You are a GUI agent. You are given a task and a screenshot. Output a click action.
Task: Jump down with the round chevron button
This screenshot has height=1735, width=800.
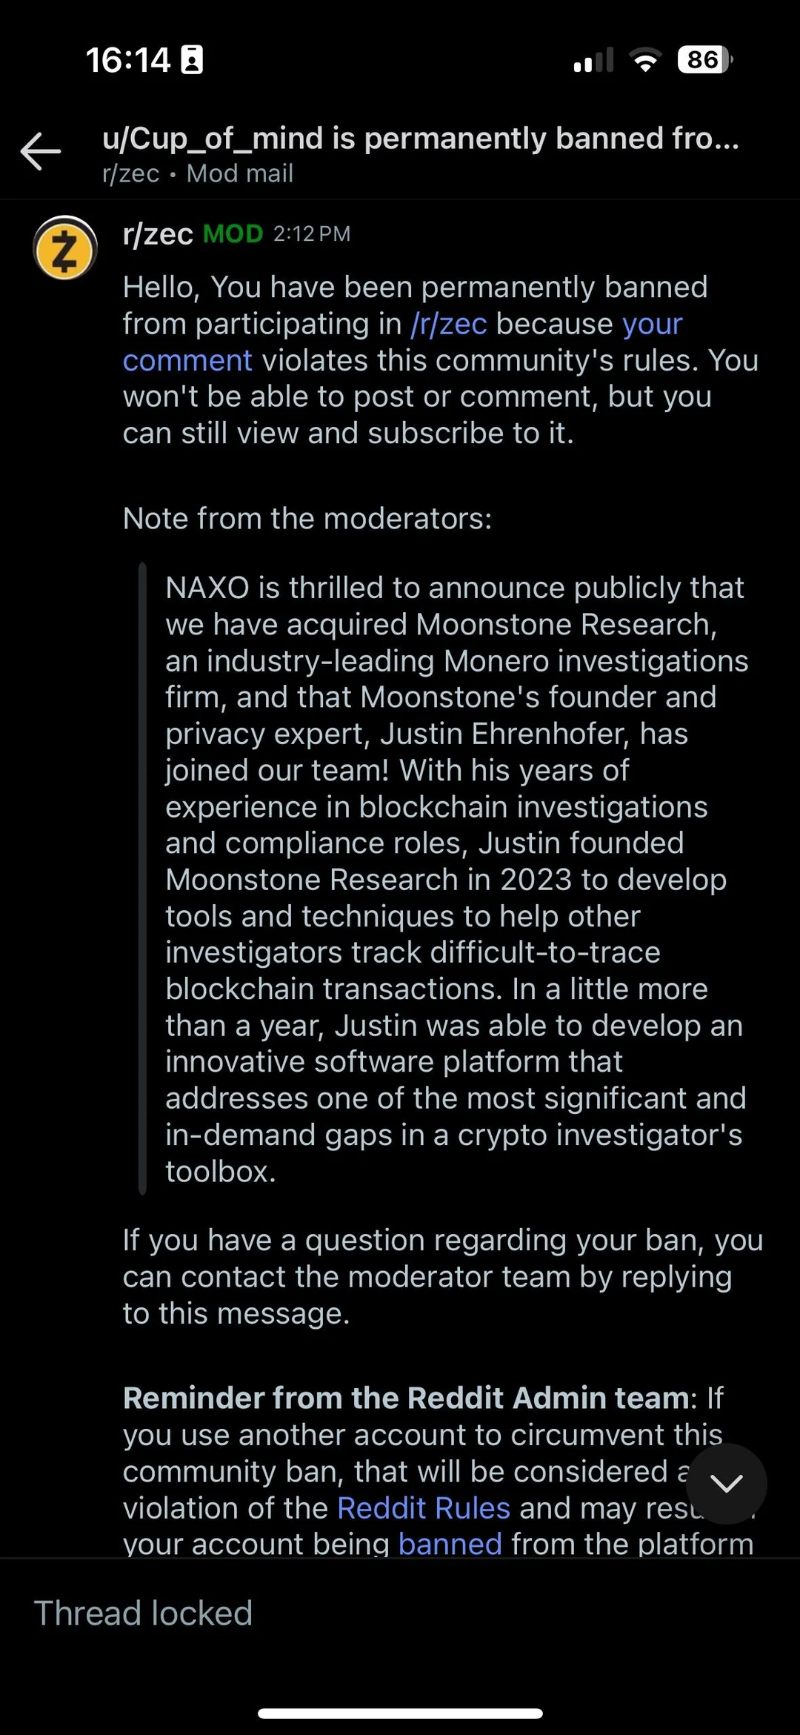click(726, 1483)
